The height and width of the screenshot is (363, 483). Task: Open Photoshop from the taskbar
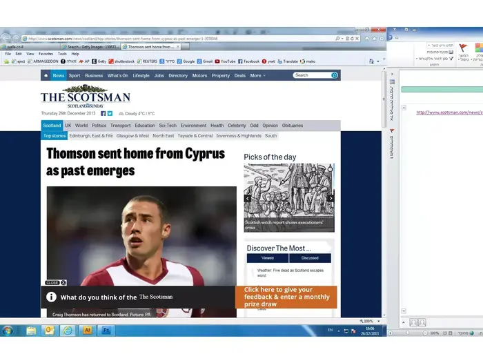(x=106, y=331)
